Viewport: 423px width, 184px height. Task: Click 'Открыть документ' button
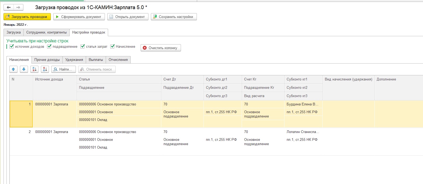pos(128,17)
